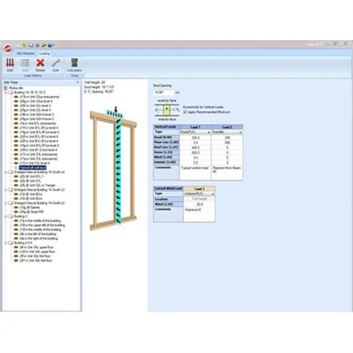Screen dimensions: 353x353
Task: Click the eccentricity stud diagram yellow swatch
Action: point(167,110)
